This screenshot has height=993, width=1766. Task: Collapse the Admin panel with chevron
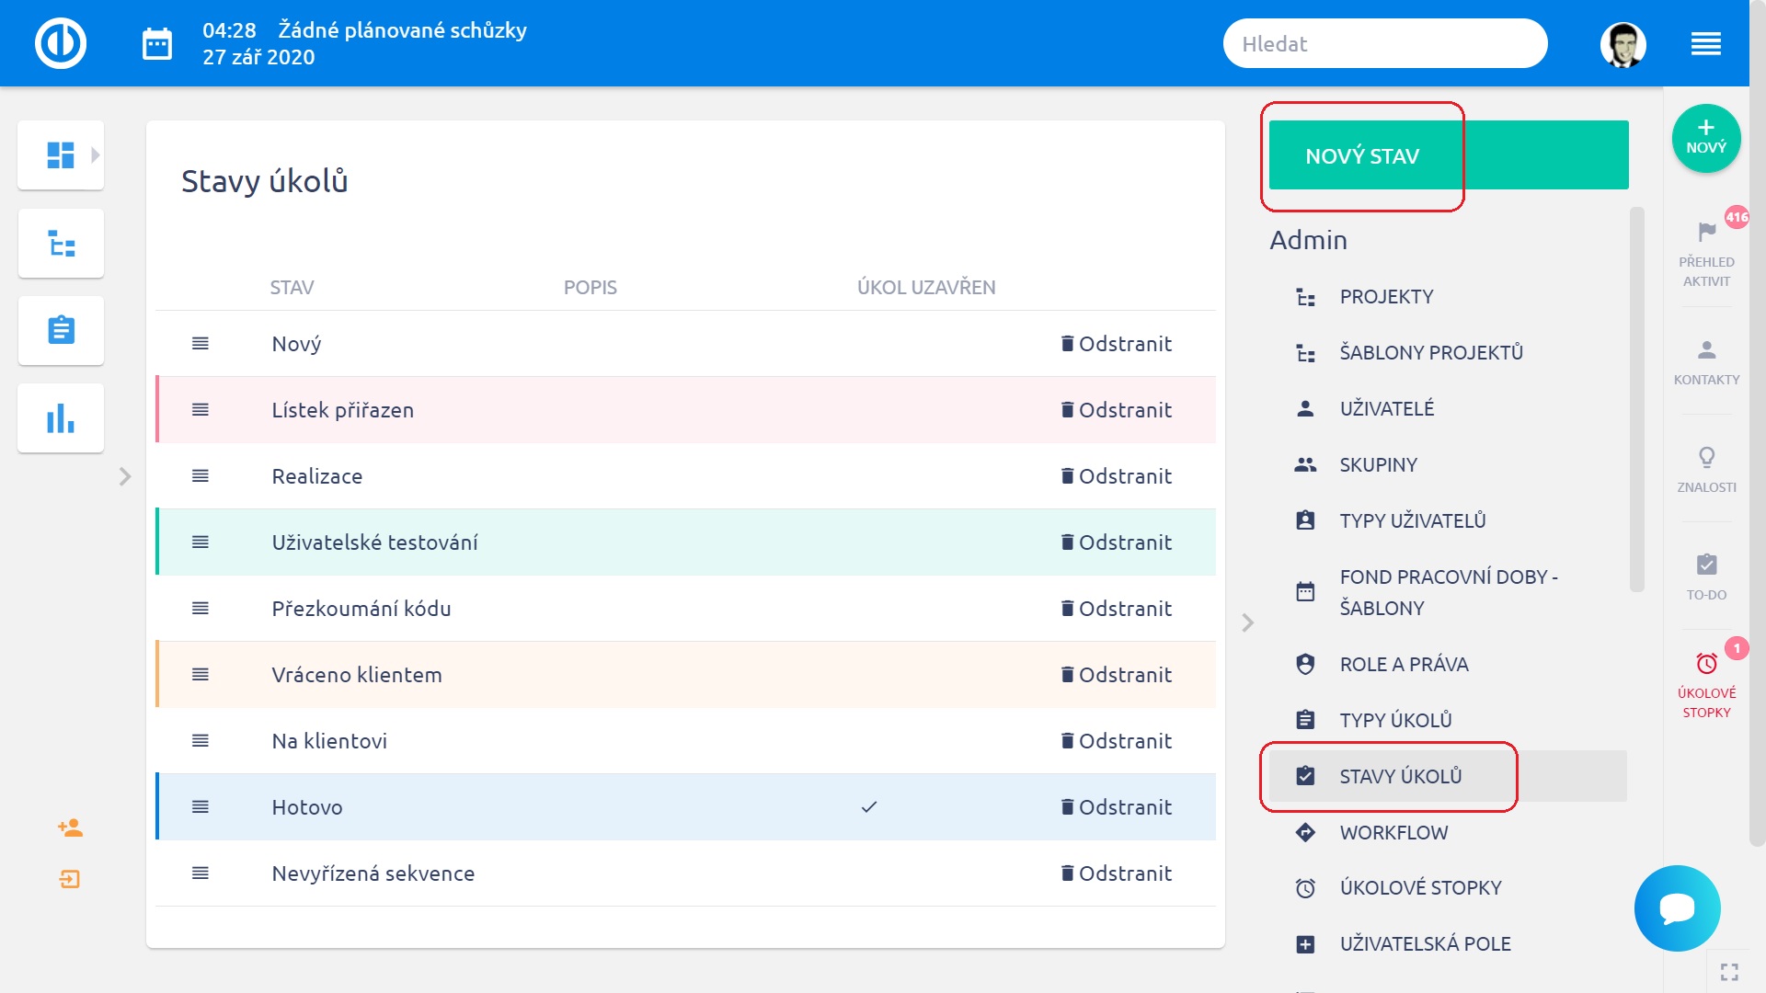coord(1247,622)
